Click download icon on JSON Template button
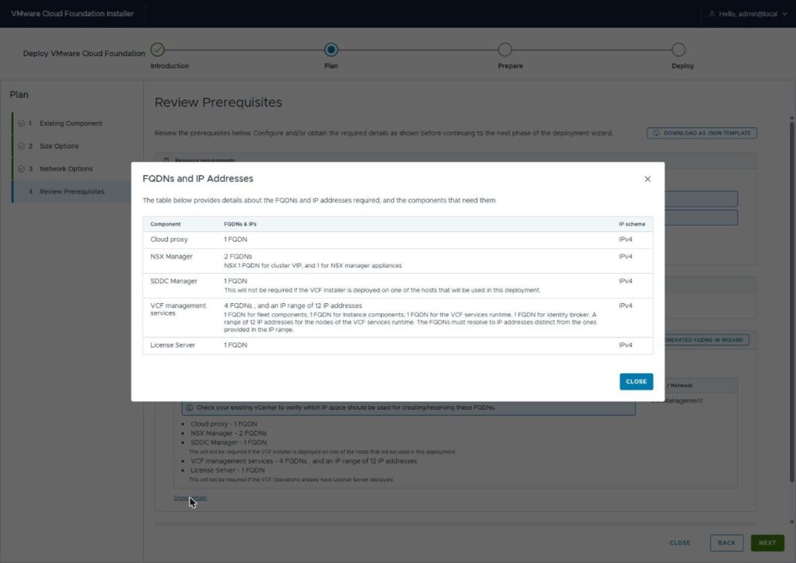796x563 pixels. (x=656, y=133)
